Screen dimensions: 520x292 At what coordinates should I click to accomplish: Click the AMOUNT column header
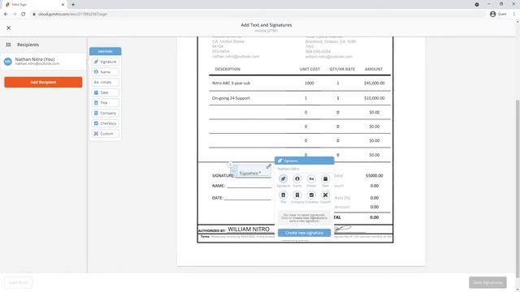coord(374,69)
